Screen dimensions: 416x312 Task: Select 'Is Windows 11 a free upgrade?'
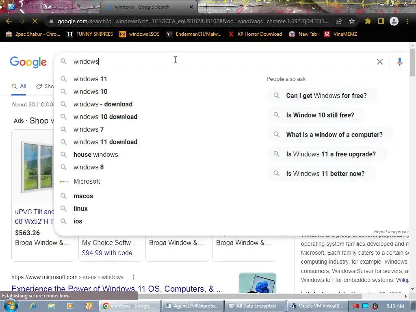pyautogui.click(x=327, y=154)
